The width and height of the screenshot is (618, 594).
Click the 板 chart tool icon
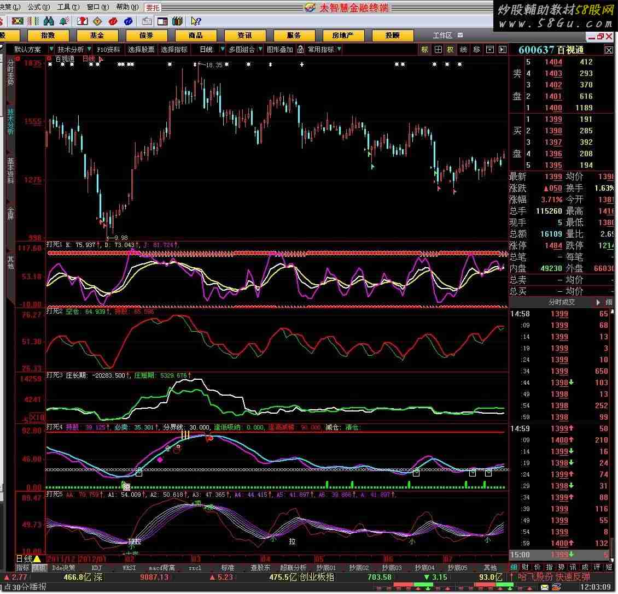[x=451, y=49]
